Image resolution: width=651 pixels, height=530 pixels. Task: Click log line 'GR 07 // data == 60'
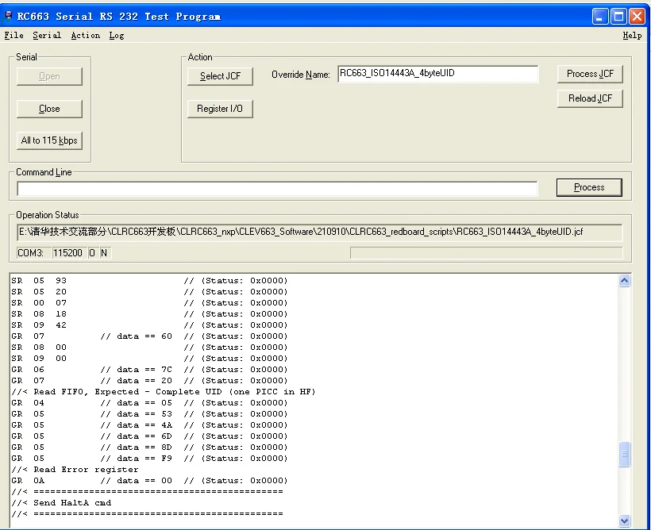(x=149, y=336)
